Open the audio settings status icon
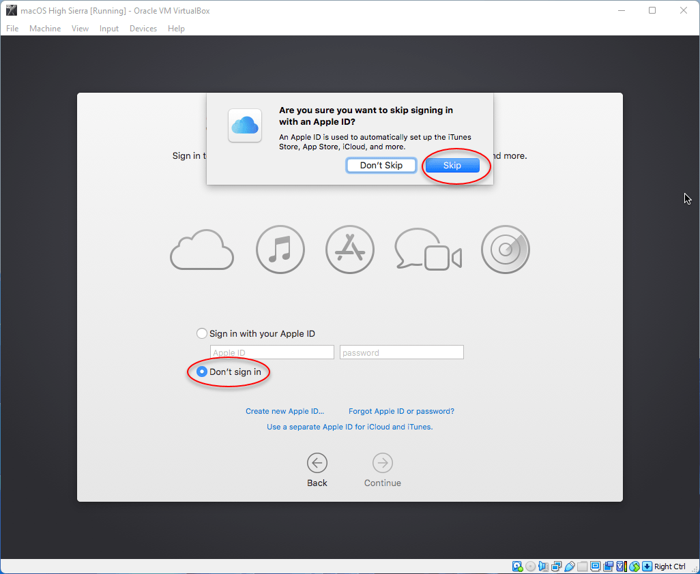This screenshot has height=574, width=700. [x=544, y=567]
